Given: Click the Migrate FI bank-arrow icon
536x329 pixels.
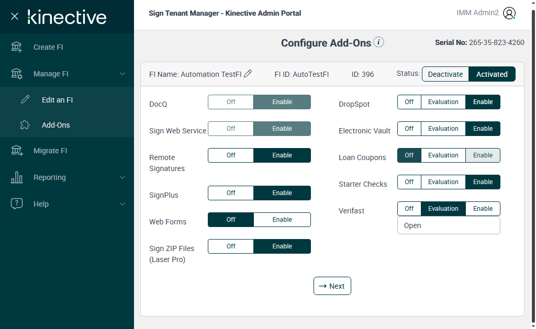Looking at the screenshot, I should click(x=16, y=150).
